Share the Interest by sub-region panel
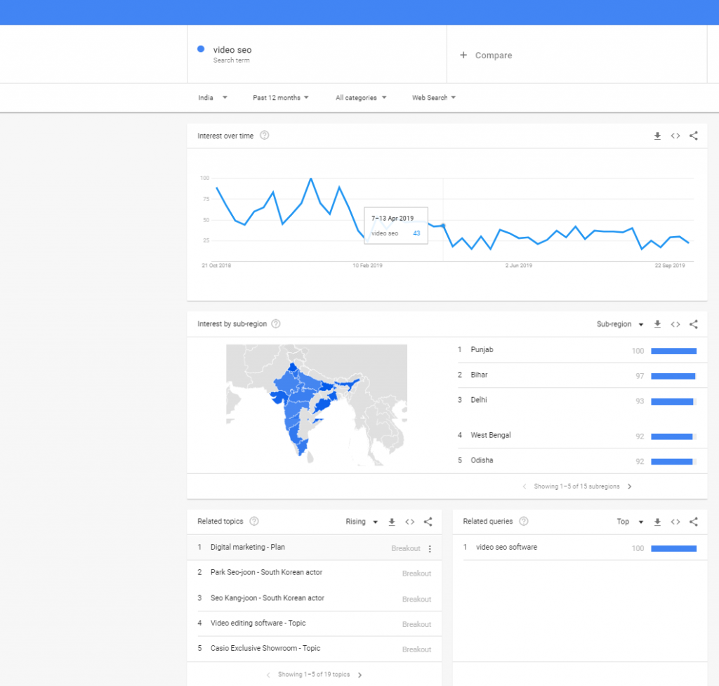 (693, 324)
